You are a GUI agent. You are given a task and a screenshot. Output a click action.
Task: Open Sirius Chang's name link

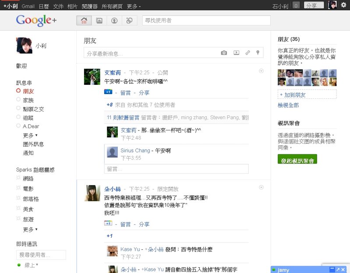click(135, 150)
